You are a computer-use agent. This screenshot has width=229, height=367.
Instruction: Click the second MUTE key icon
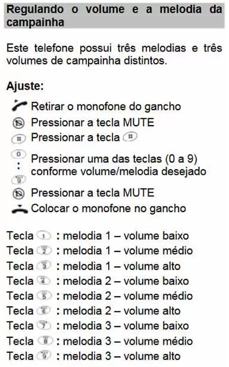pyautogui.click(x=18, y=193)
